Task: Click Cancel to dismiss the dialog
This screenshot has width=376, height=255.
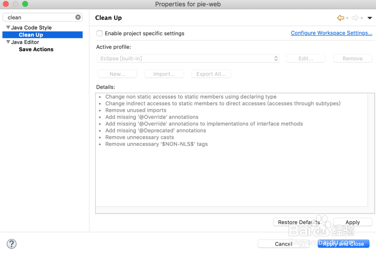Action: coord(284,244)
